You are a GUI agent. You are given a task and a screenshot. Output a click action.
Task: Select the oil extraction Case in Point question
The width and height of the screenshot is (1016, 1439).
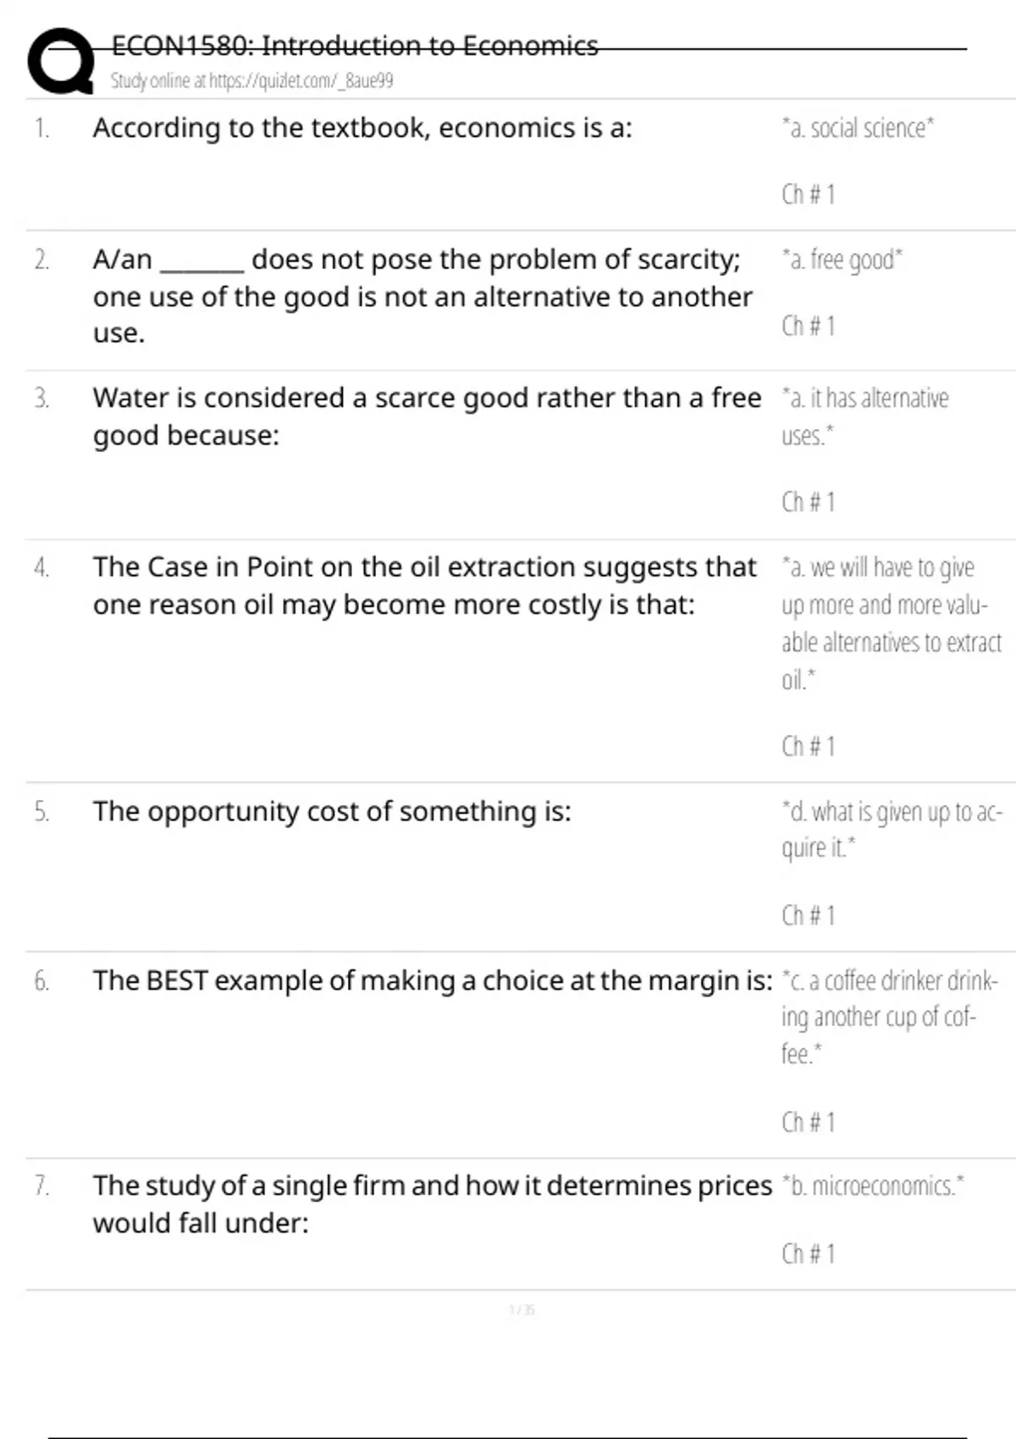(x=424, y=586)
